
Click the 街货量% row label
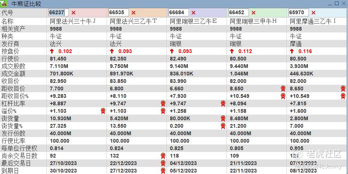click(x=12, y=126)
